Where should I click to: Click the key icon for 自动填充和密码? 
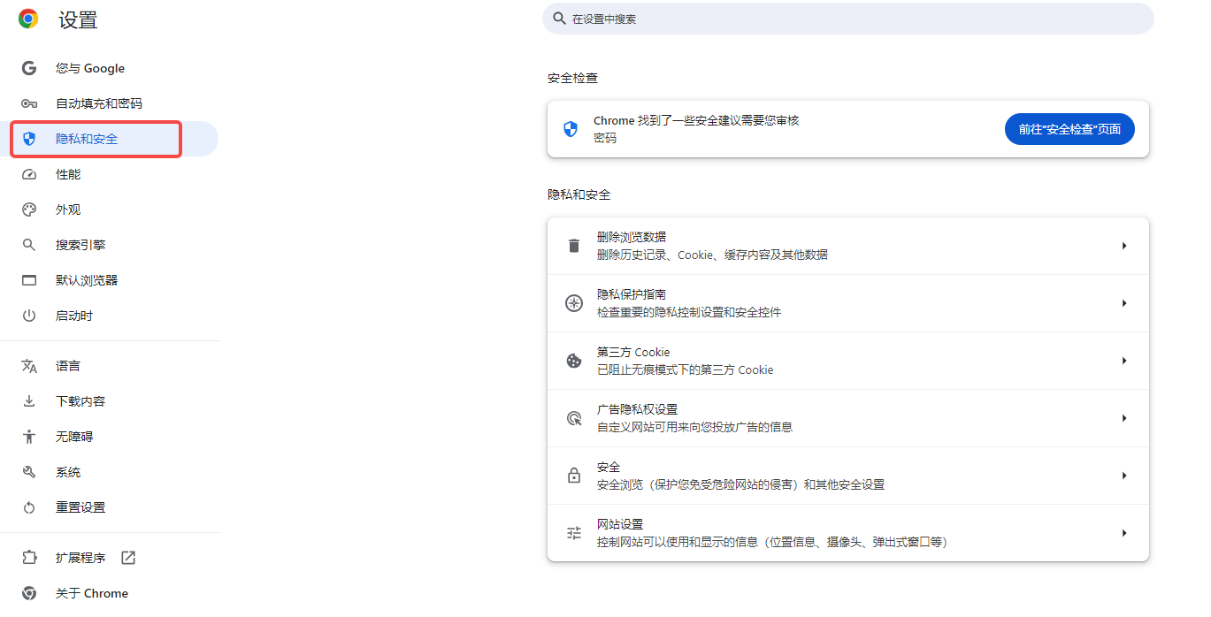(29, 103)
